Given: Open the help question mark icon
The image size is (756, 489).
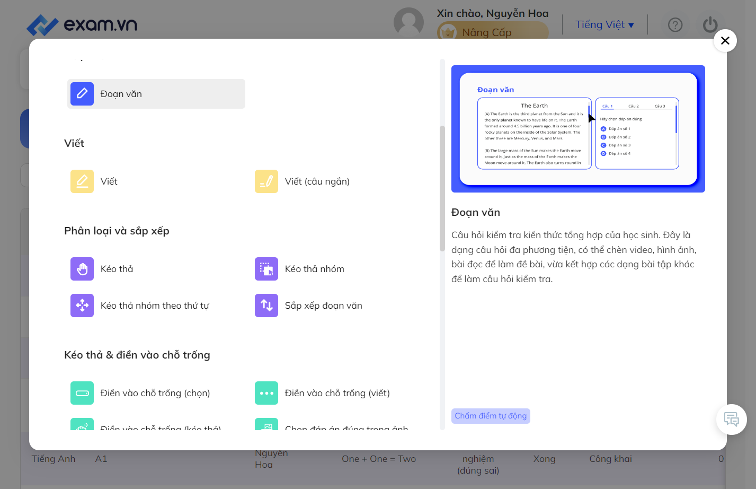Looking at the screenshot, I should click(x=675, y=25).
